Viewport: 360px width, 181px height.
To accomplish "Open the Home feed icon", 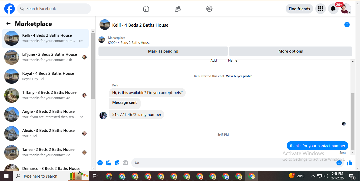I will pos(146,9).
